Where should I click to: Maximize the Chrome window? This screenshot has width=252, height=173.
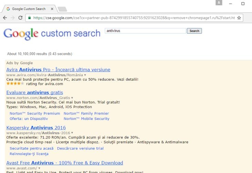pos(243,3)
